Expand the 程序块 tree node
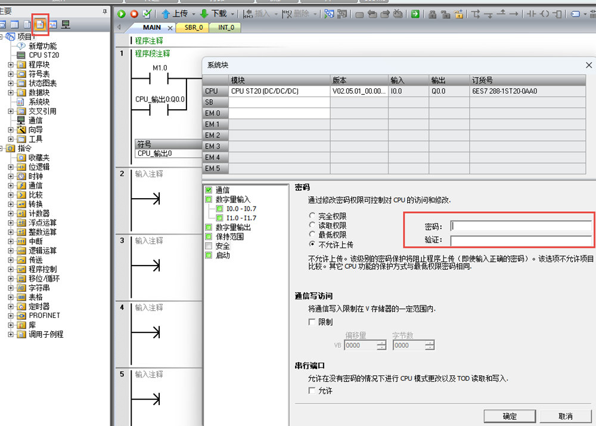This screenshot has width=596, height=426. [10, 64]
